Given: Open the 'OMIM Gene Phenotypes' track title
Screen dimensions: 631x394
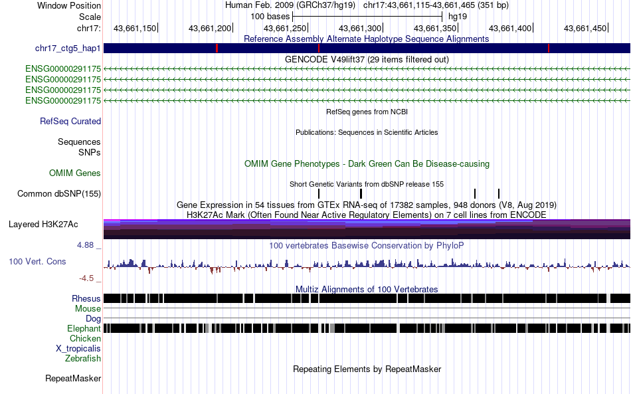Looking at the screenshot, I should (x=367, y=164).
